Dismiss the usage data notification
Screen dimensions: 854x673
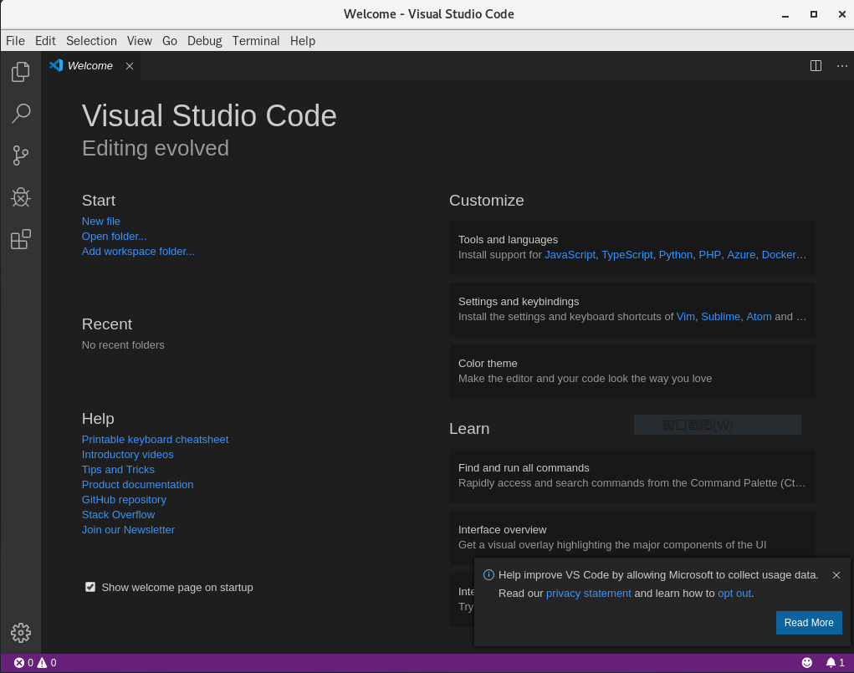[x=836, y=575]
